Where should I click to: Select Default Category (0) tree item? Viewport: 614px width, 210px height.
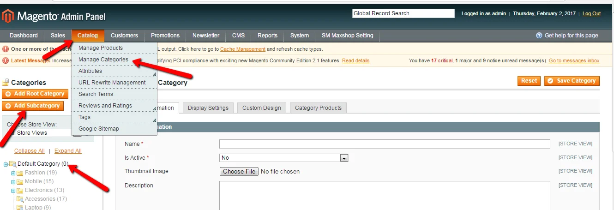tap(43, 164)
